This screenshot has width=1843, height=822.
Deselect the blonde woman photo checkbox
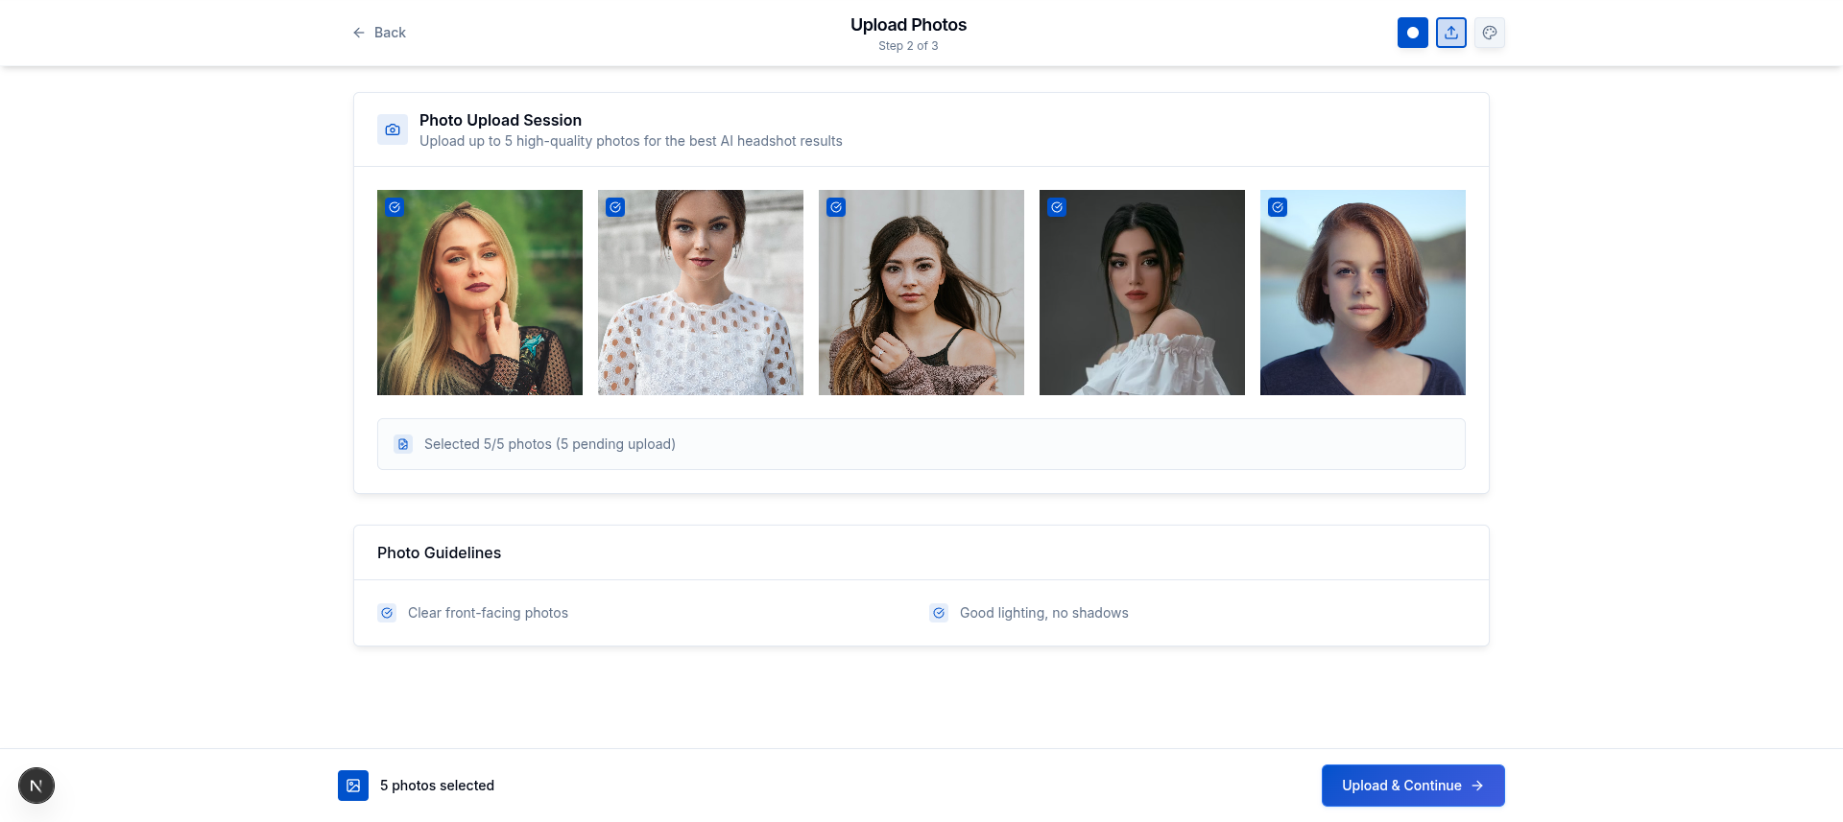click(x=395, y=207)
